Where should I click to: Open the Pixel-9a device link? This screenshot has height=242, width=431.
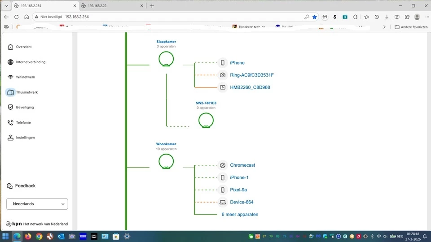pyautogui.click(x=238, y=190)
